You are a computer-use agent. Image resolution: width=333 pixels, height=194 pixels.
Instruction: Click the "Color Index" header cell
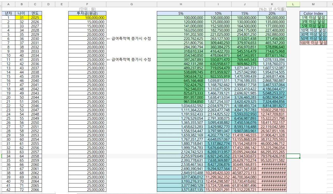click(x=313, y=14)
